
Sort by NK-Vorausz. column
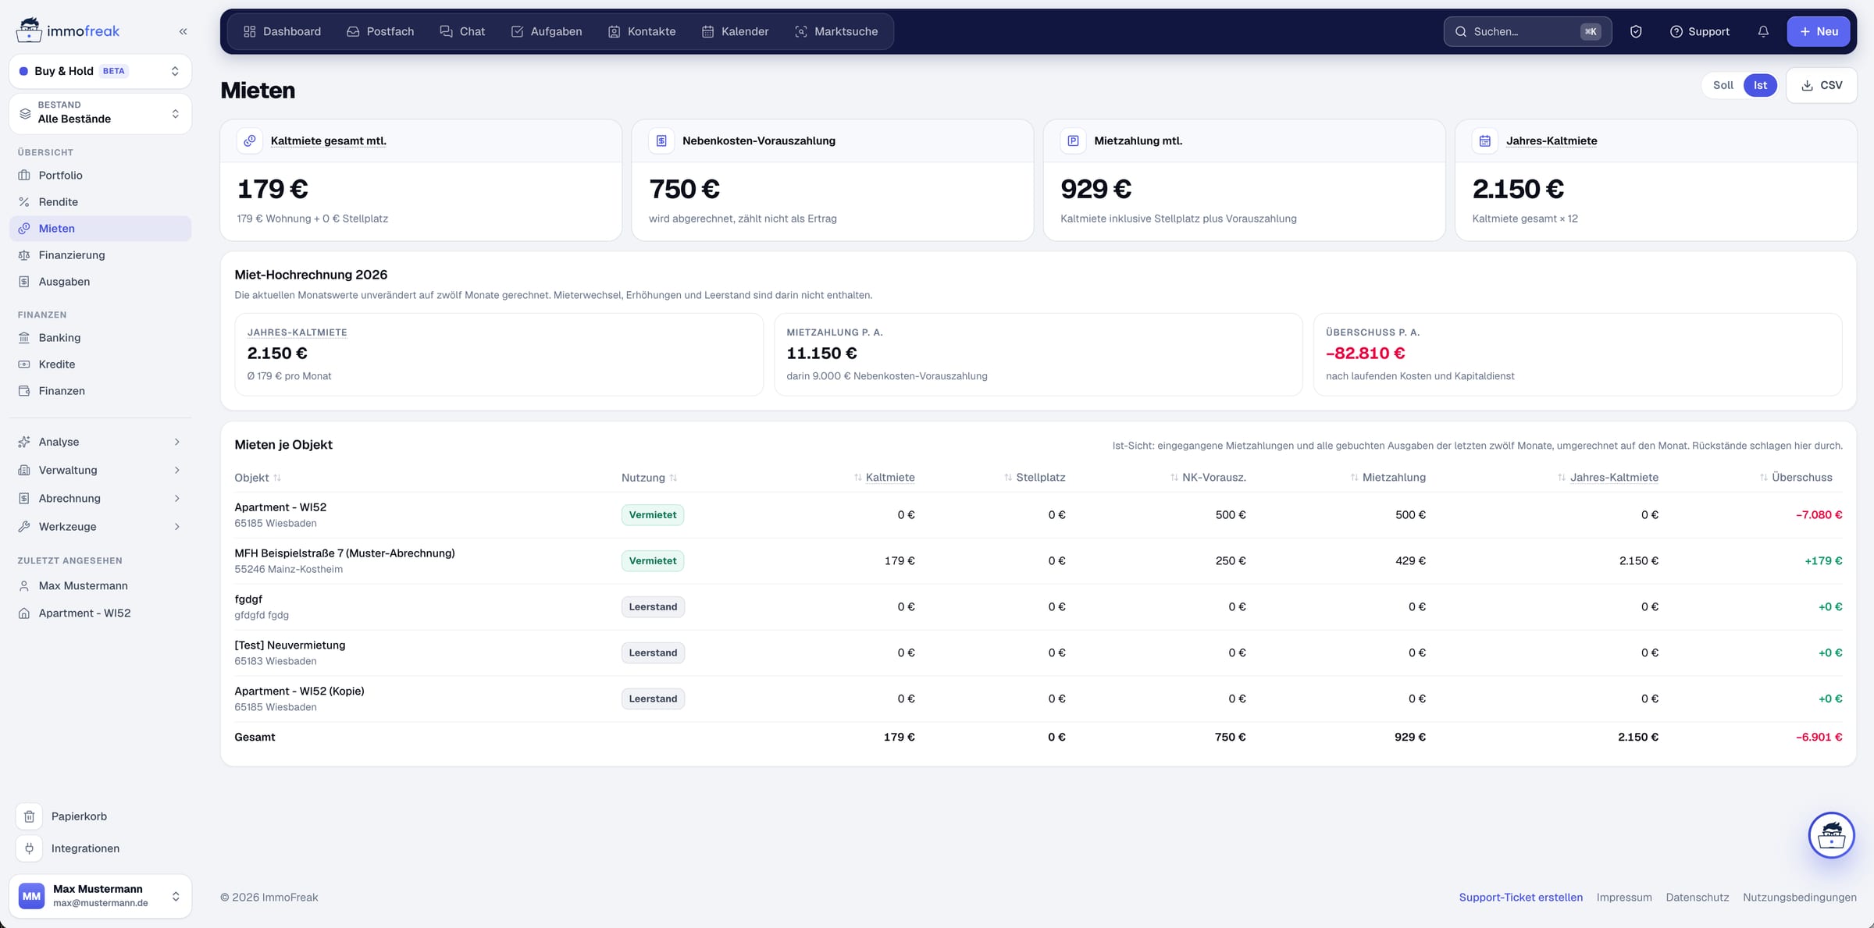click(1207, 478)
